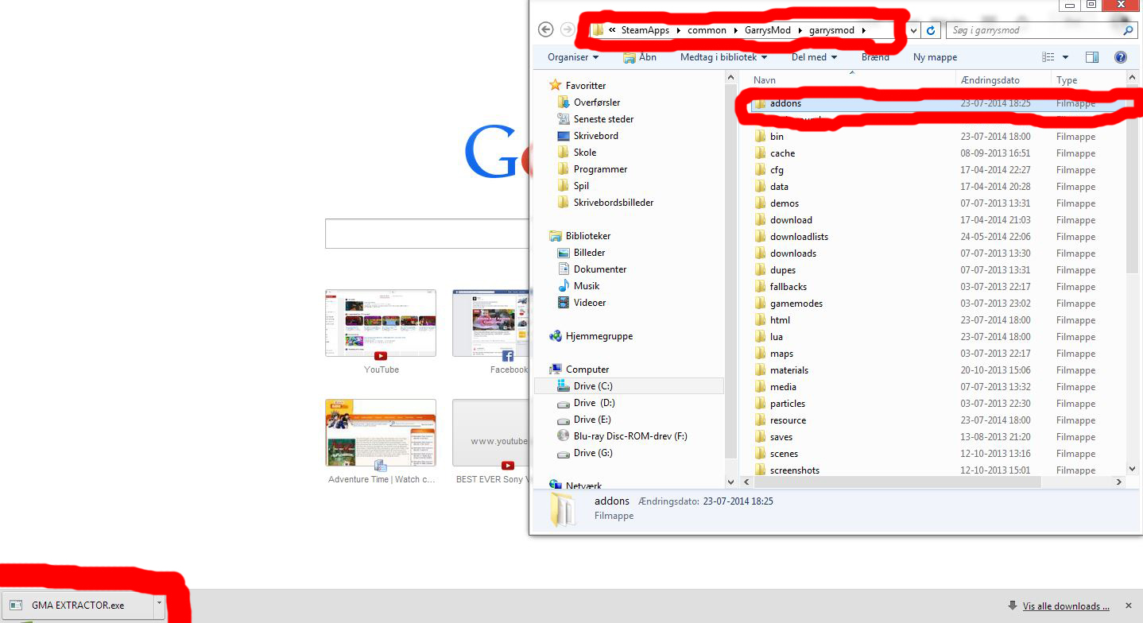
Task: Select Drive (D:) in the navigation pane
Action: point(595,402)
